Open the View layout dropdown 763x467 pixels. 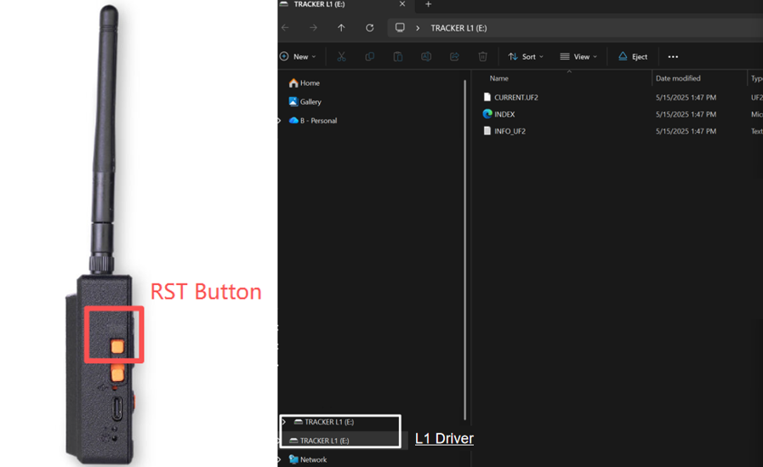[x=578, y=57]
